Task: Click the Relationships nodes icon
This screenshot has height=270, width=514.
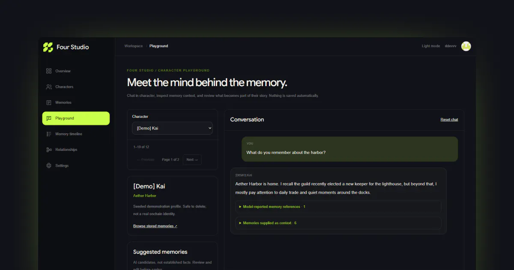Action: tap(49, 150)
